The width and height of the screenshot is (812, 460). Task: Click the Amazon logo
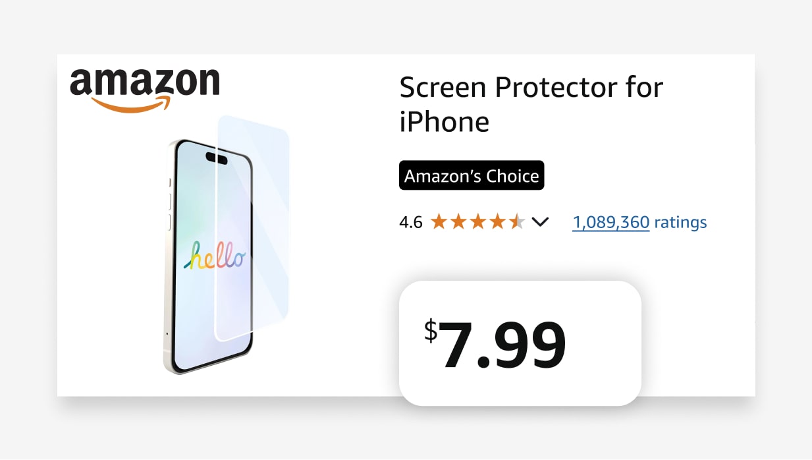pyautogui.click(x=144, y=82)
